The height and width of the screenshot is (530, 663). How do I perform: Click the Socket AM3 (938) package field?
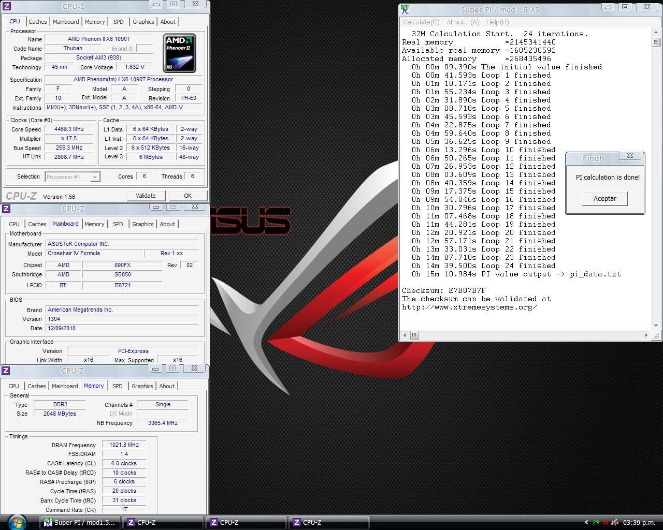pos(98,58)
